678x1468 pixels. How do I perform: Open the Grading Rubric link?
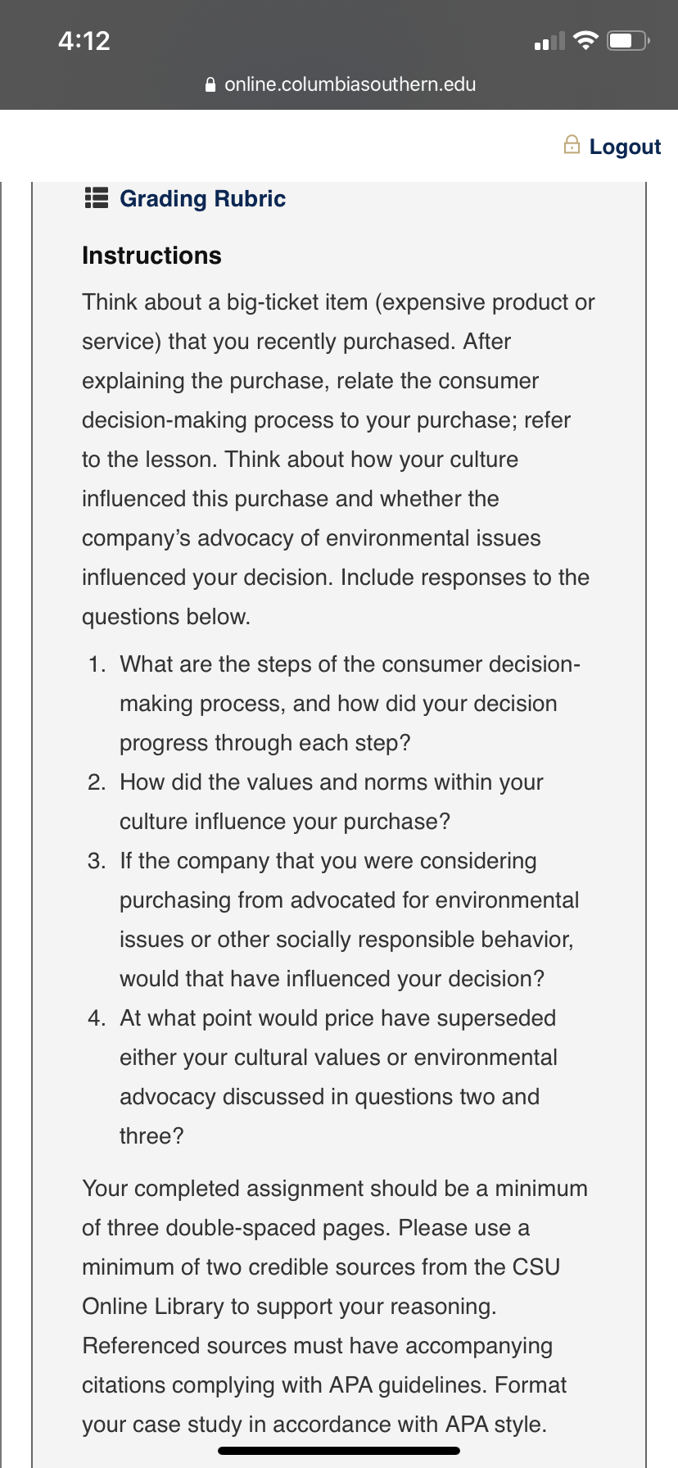click(x=202, y=198)
